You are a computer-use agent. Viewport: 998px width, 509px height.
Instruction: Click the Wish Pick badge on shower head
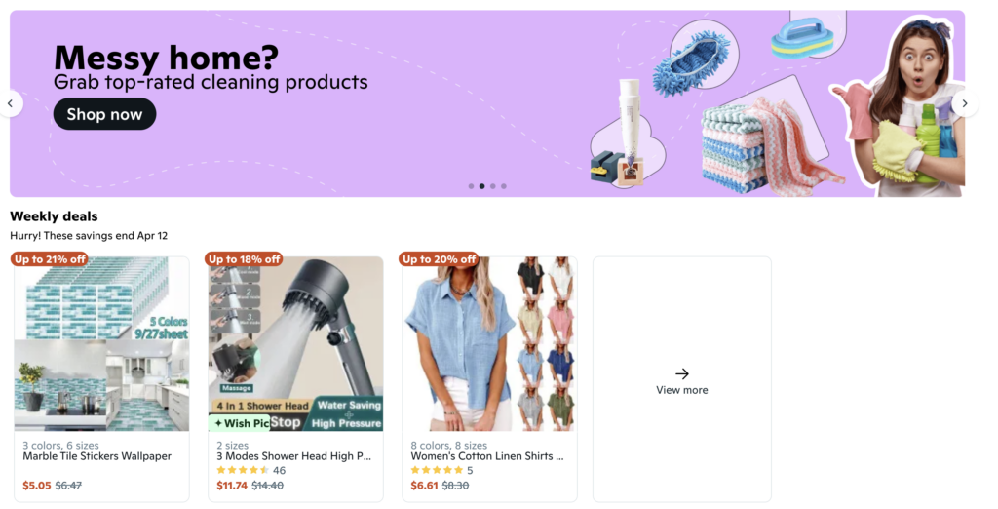[240, 423]
